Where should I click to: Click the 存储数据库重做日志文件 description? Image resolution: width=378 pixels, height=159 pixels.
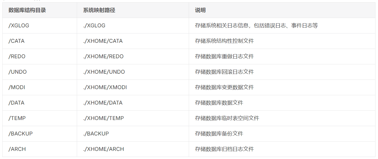pos(224,56)
